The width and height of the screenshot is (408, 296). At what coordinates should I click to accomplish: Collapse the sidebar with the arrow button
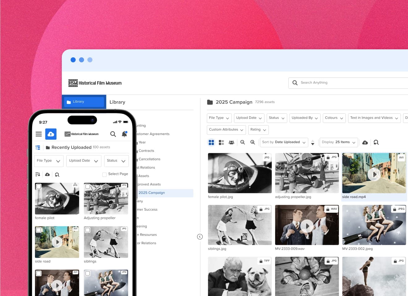(200, 237)
